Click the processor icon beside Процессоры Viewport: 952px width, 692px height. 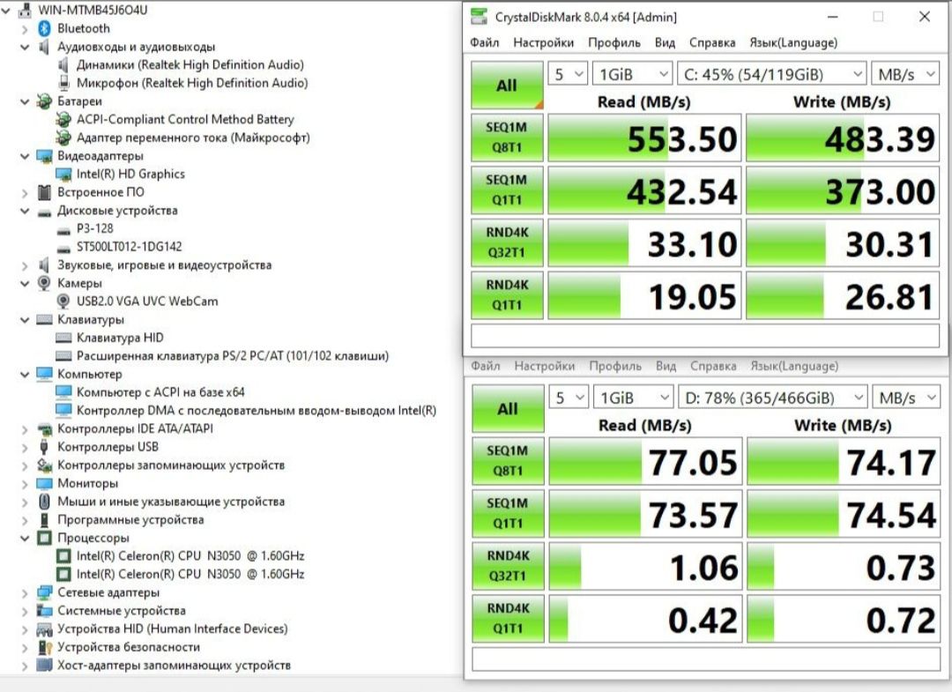44,538
